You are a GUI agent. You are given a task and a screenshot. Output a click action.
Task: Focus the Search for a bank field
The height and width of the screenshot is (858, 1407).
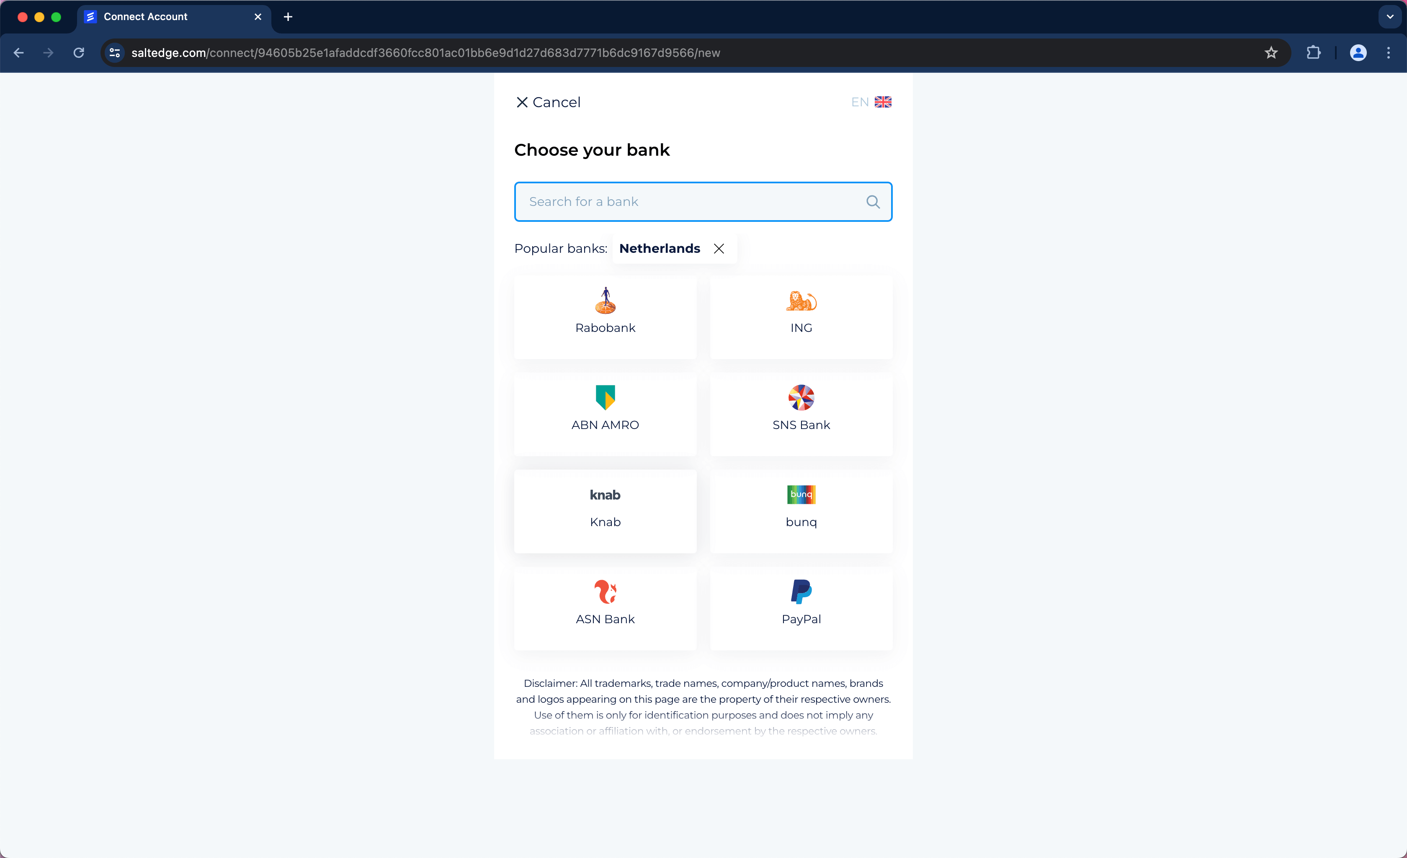pos(703,201)
